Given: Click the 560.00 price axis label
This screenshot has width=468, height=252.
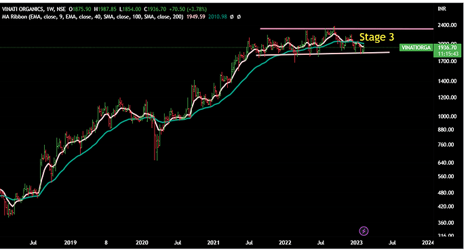Looking at the screenshot, I should (x=446, y=176).
